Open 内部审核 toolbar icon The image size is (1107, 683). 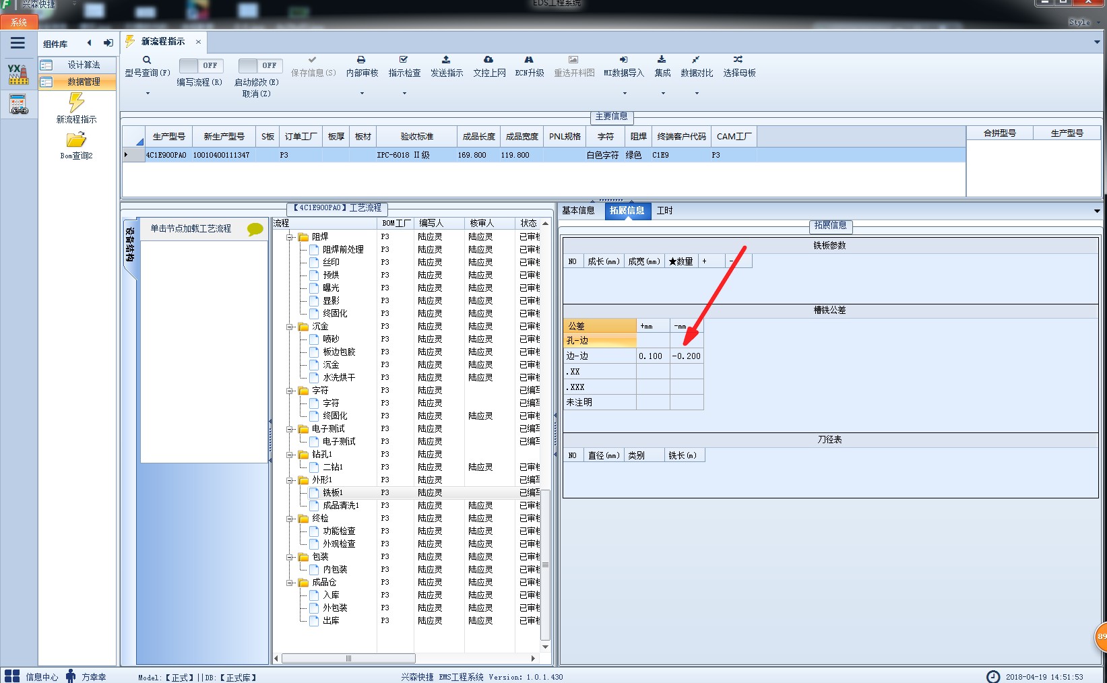[361, 60]
